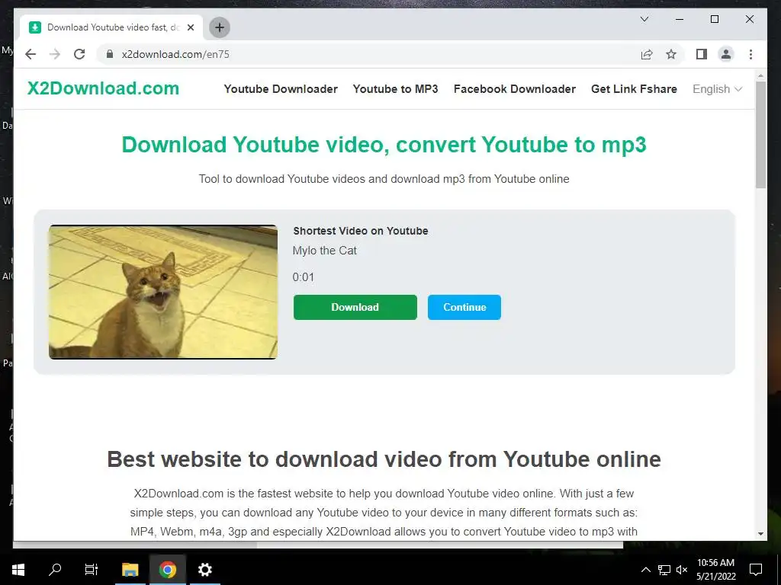Minimize the Chrome window
Screen dimensions: 781x585
pyautogui.click(x=680, y=19)
